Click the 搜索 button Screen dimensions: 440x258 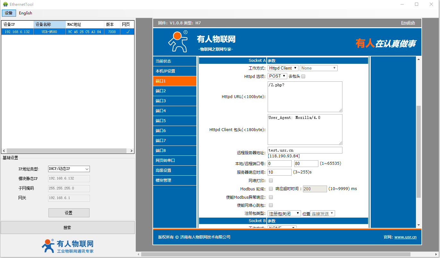coord(67,228)
